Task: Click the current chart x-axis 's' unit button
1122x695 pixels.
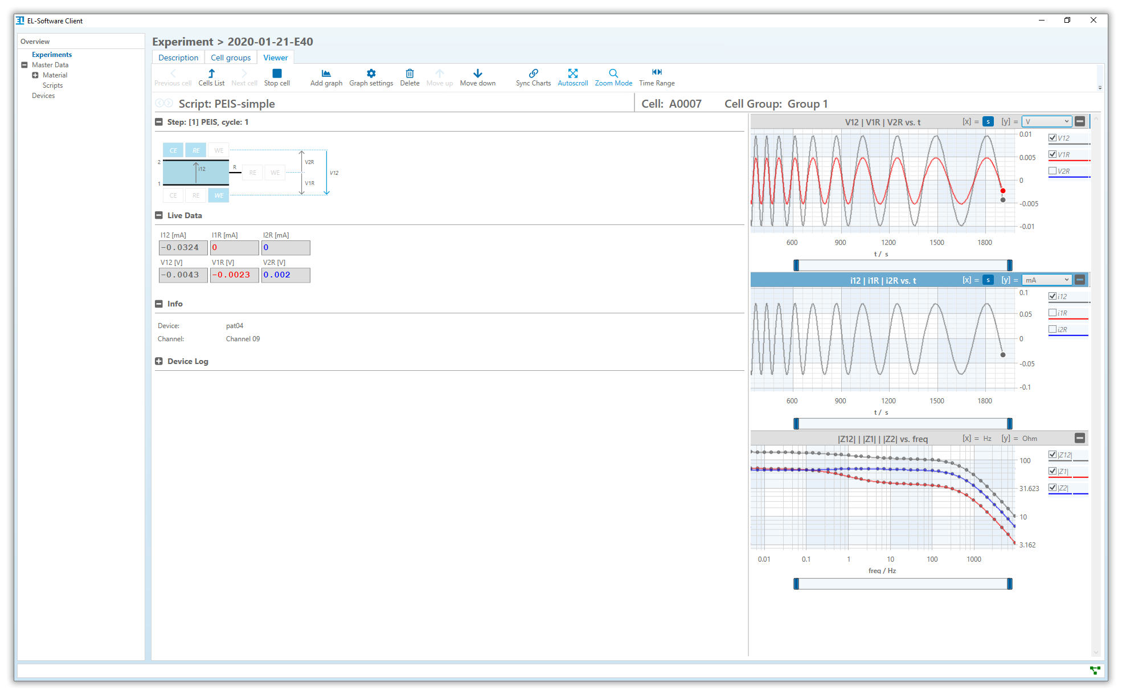Action: tap(988, 280)
